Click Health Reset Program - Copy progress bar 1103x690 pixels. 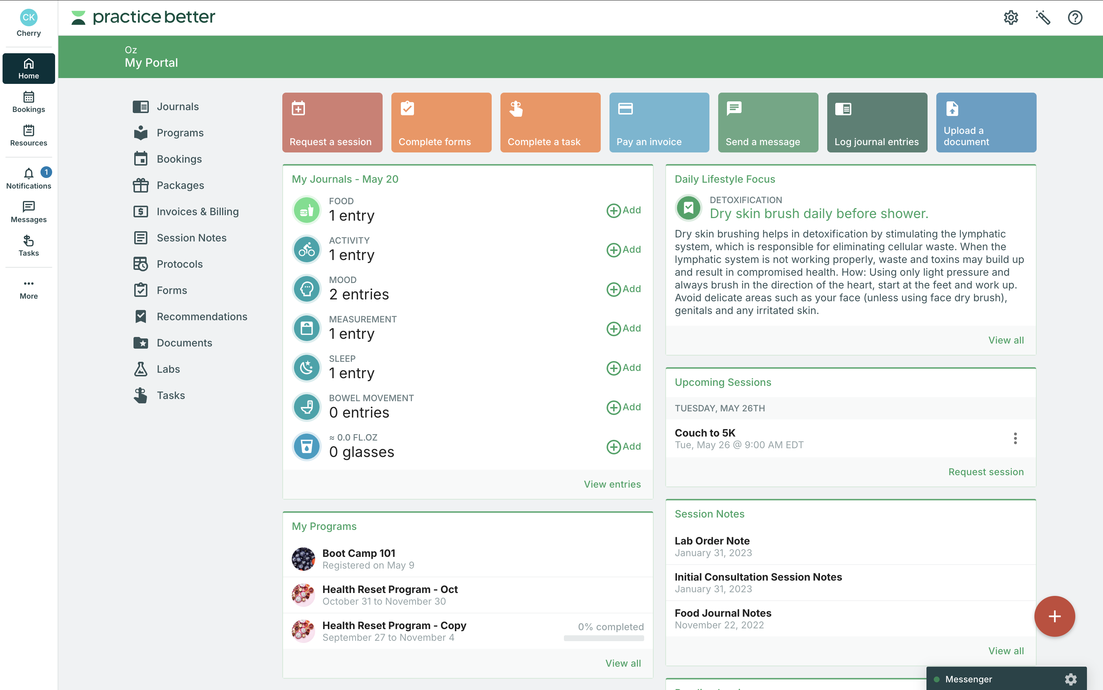604,639
